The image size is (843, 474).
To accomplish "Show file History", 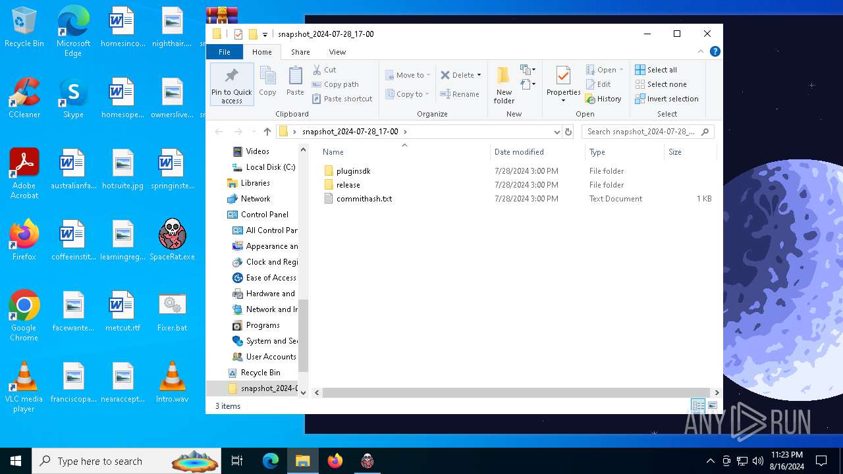I will coord(603,99).
